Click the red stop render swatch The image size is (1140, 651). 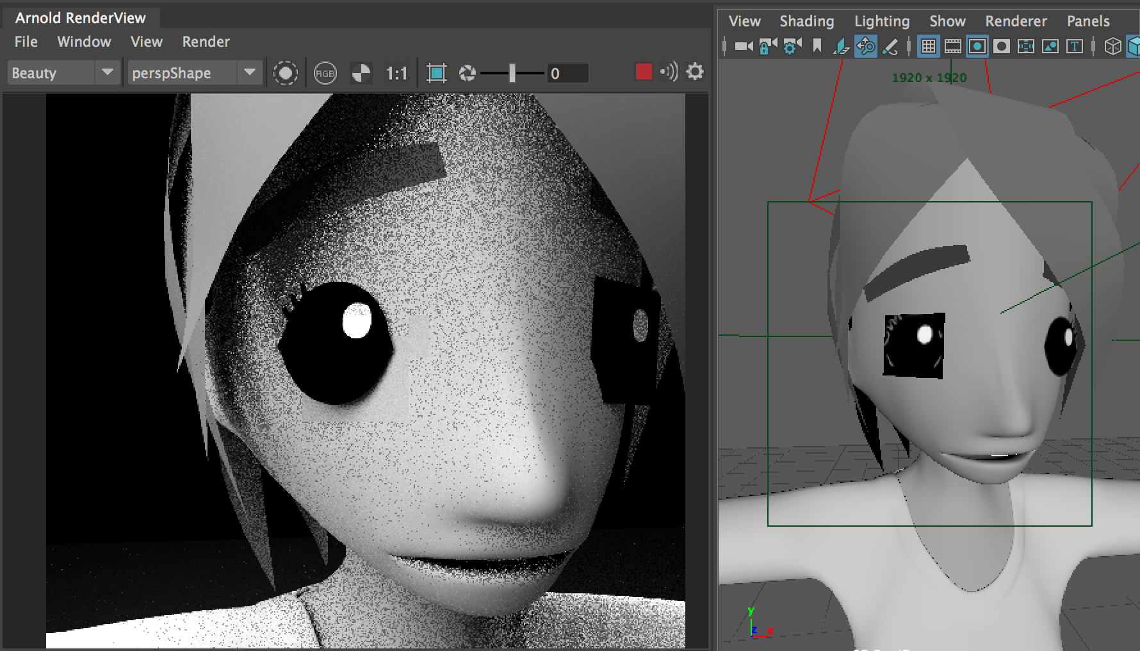point(644,72)
